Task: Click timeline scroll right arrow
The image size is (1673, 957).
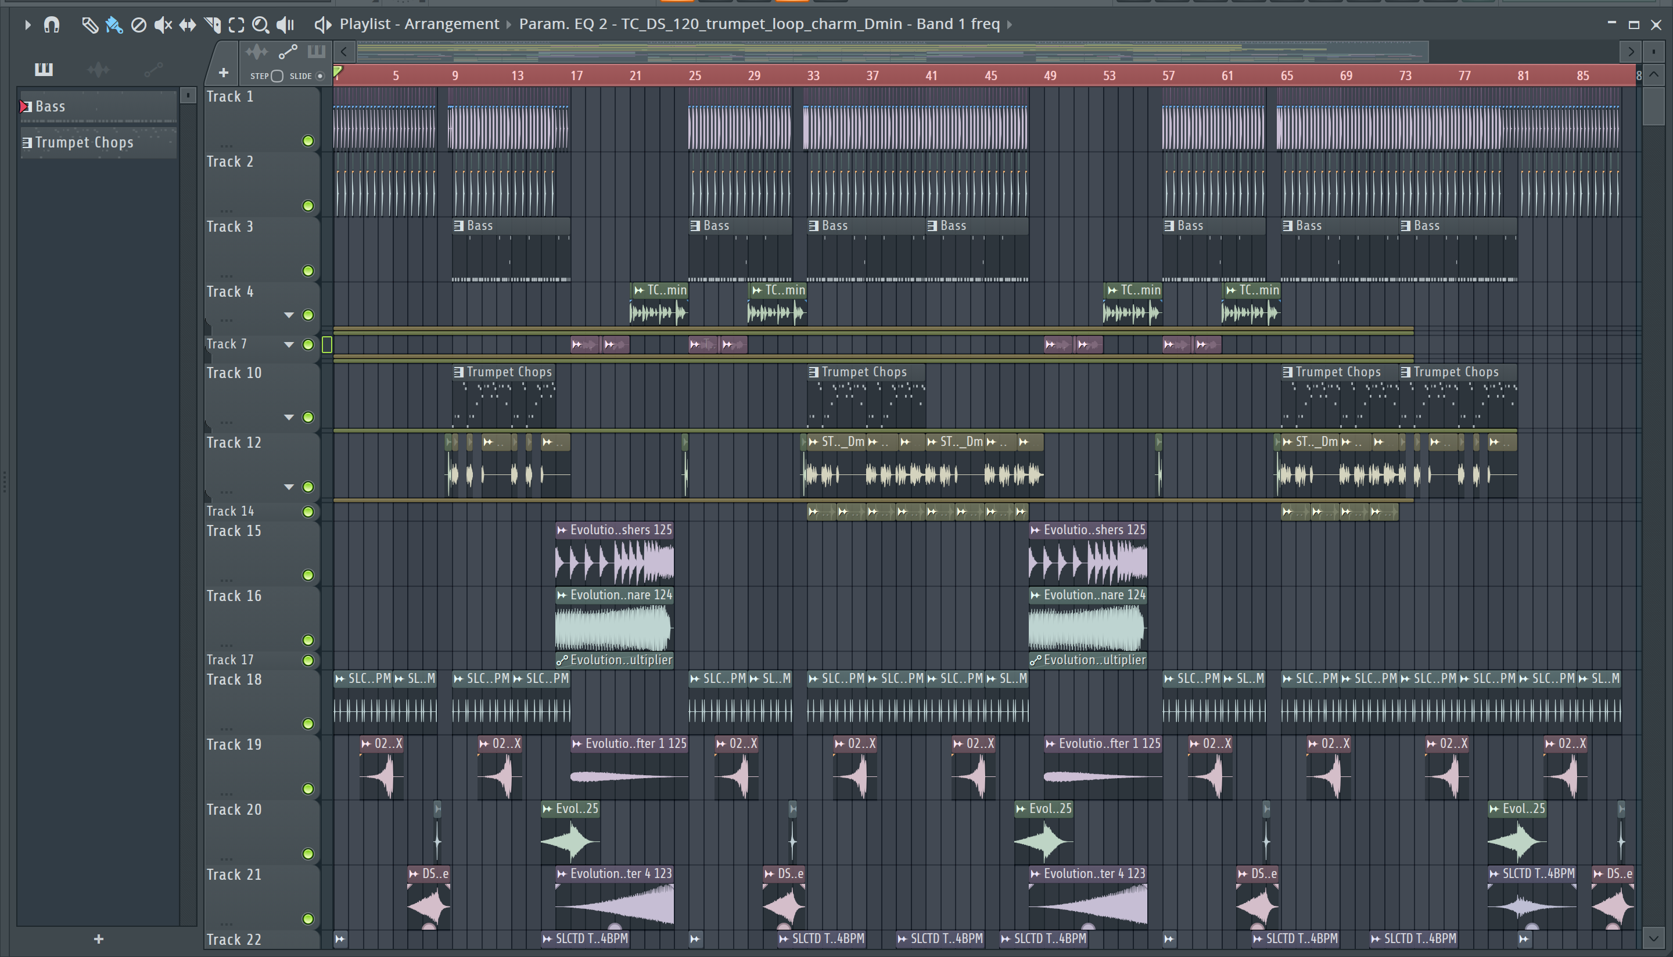Action: (x=1631, y=51)
